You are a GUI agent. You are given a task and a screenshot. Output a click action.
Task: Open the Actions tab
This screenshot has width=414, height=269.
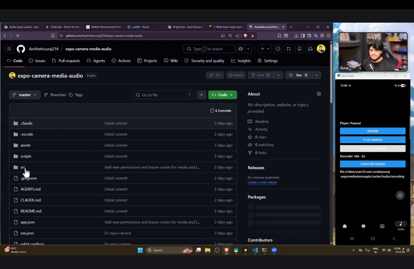(121, 61)
